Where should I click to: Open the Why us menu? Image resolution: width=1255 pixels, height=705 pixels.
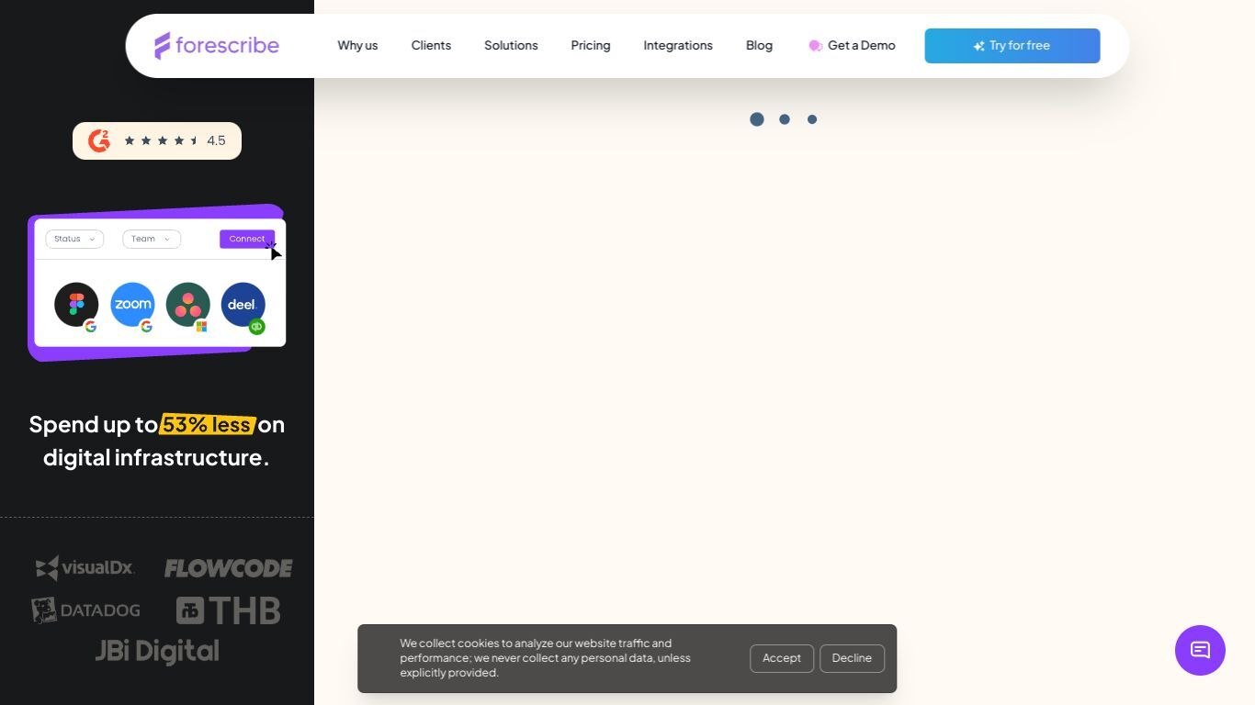click(x=357, y=45)
